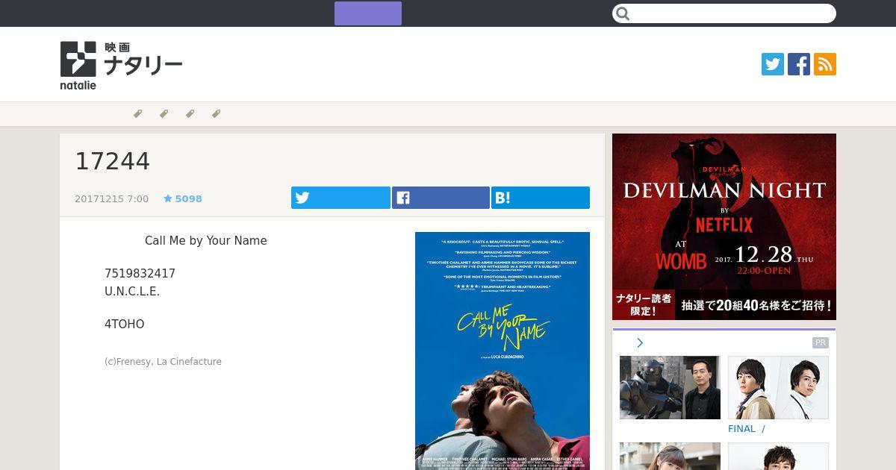Open the Facebook icon in header
896x470 pixels.
[x=799, y=64]
